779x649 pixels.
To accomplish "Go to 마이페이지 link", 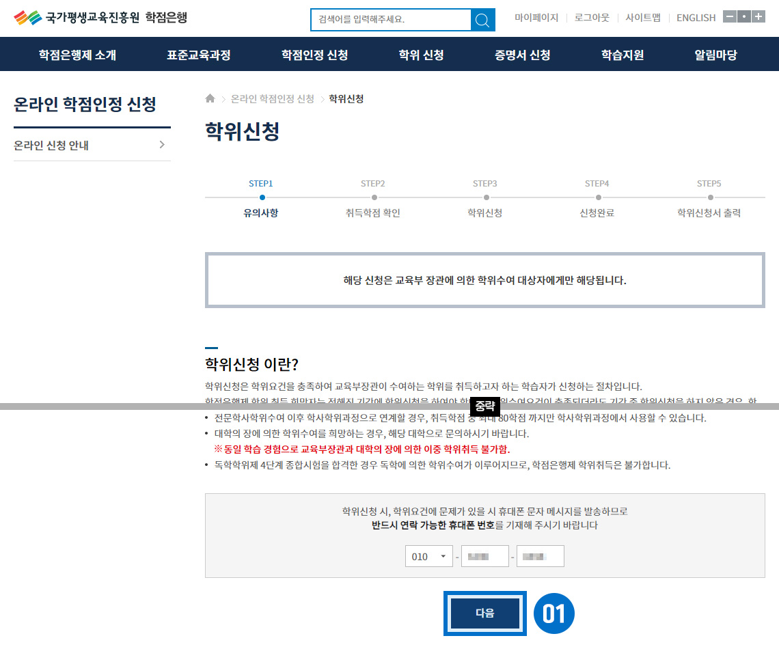I will [x=536, y=18].
